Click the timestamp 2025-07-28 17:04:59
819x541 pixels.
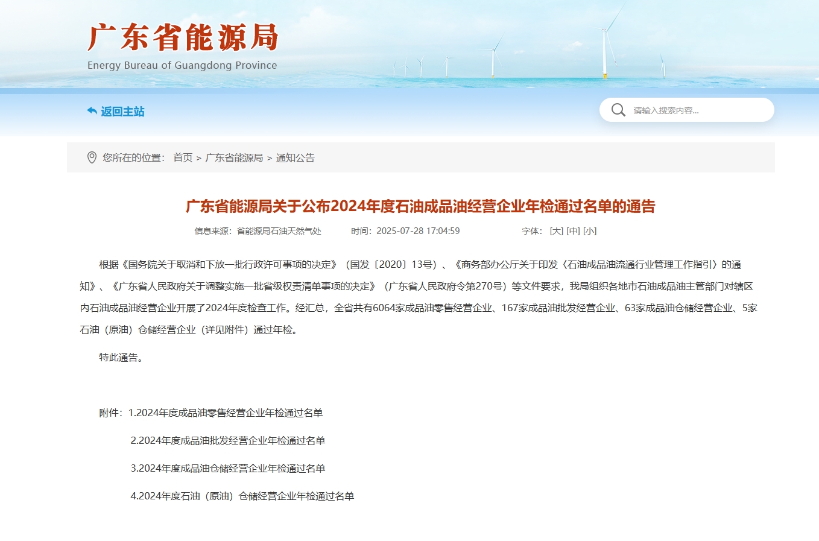(418, 231)
